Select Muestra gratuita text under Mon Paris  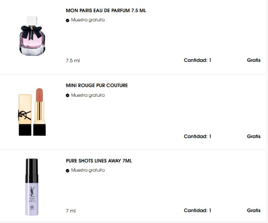(x=88, y=20)
